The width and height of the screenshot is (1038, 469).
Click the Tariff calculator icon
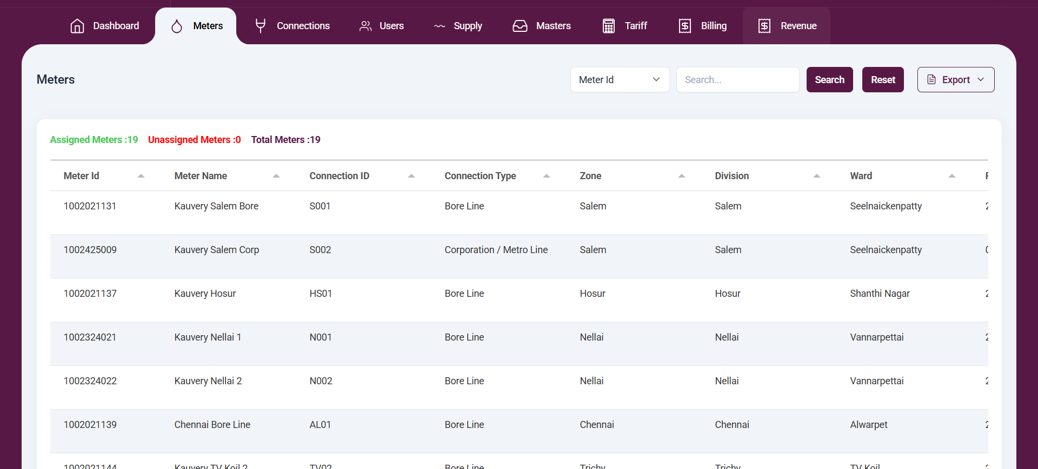point(609,26)
